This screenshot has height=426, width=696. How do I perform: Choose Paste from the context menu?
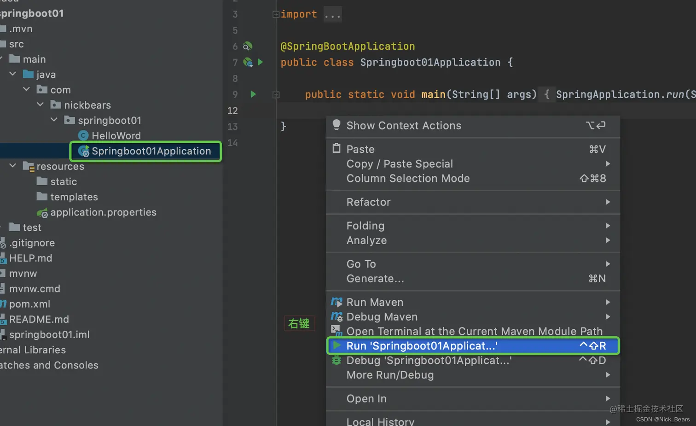point(473,149)
